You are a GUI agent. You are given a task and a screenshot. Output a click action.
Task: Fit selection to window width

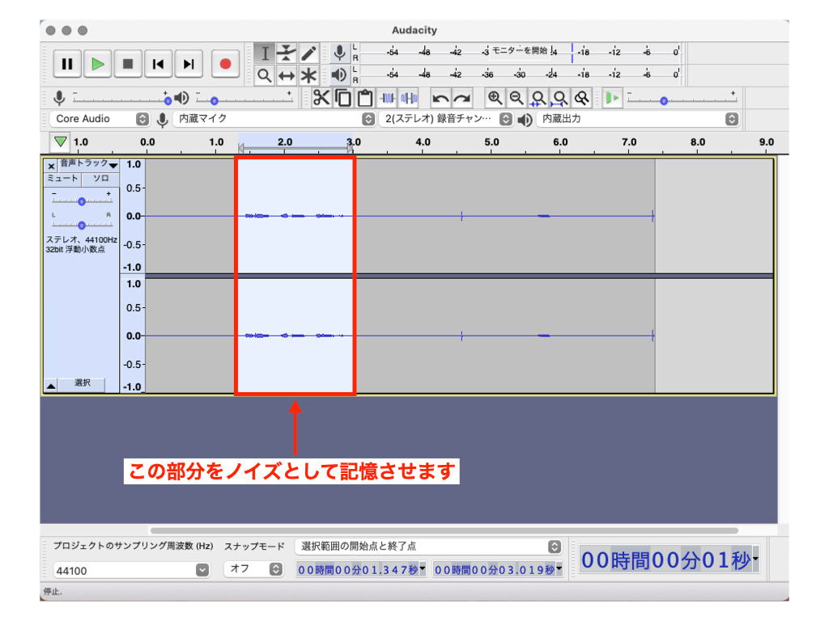pos(538,98)
